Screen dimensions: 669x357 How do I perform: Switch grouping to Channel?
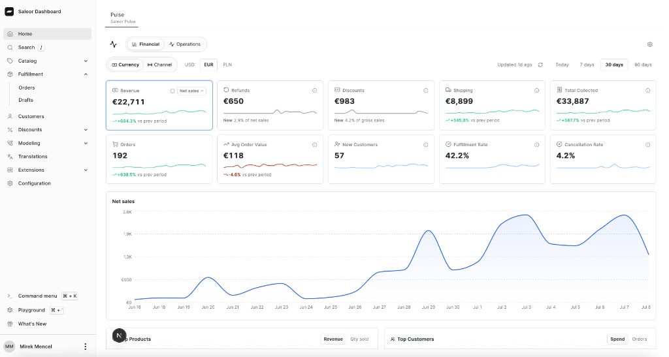coord(159,65)
